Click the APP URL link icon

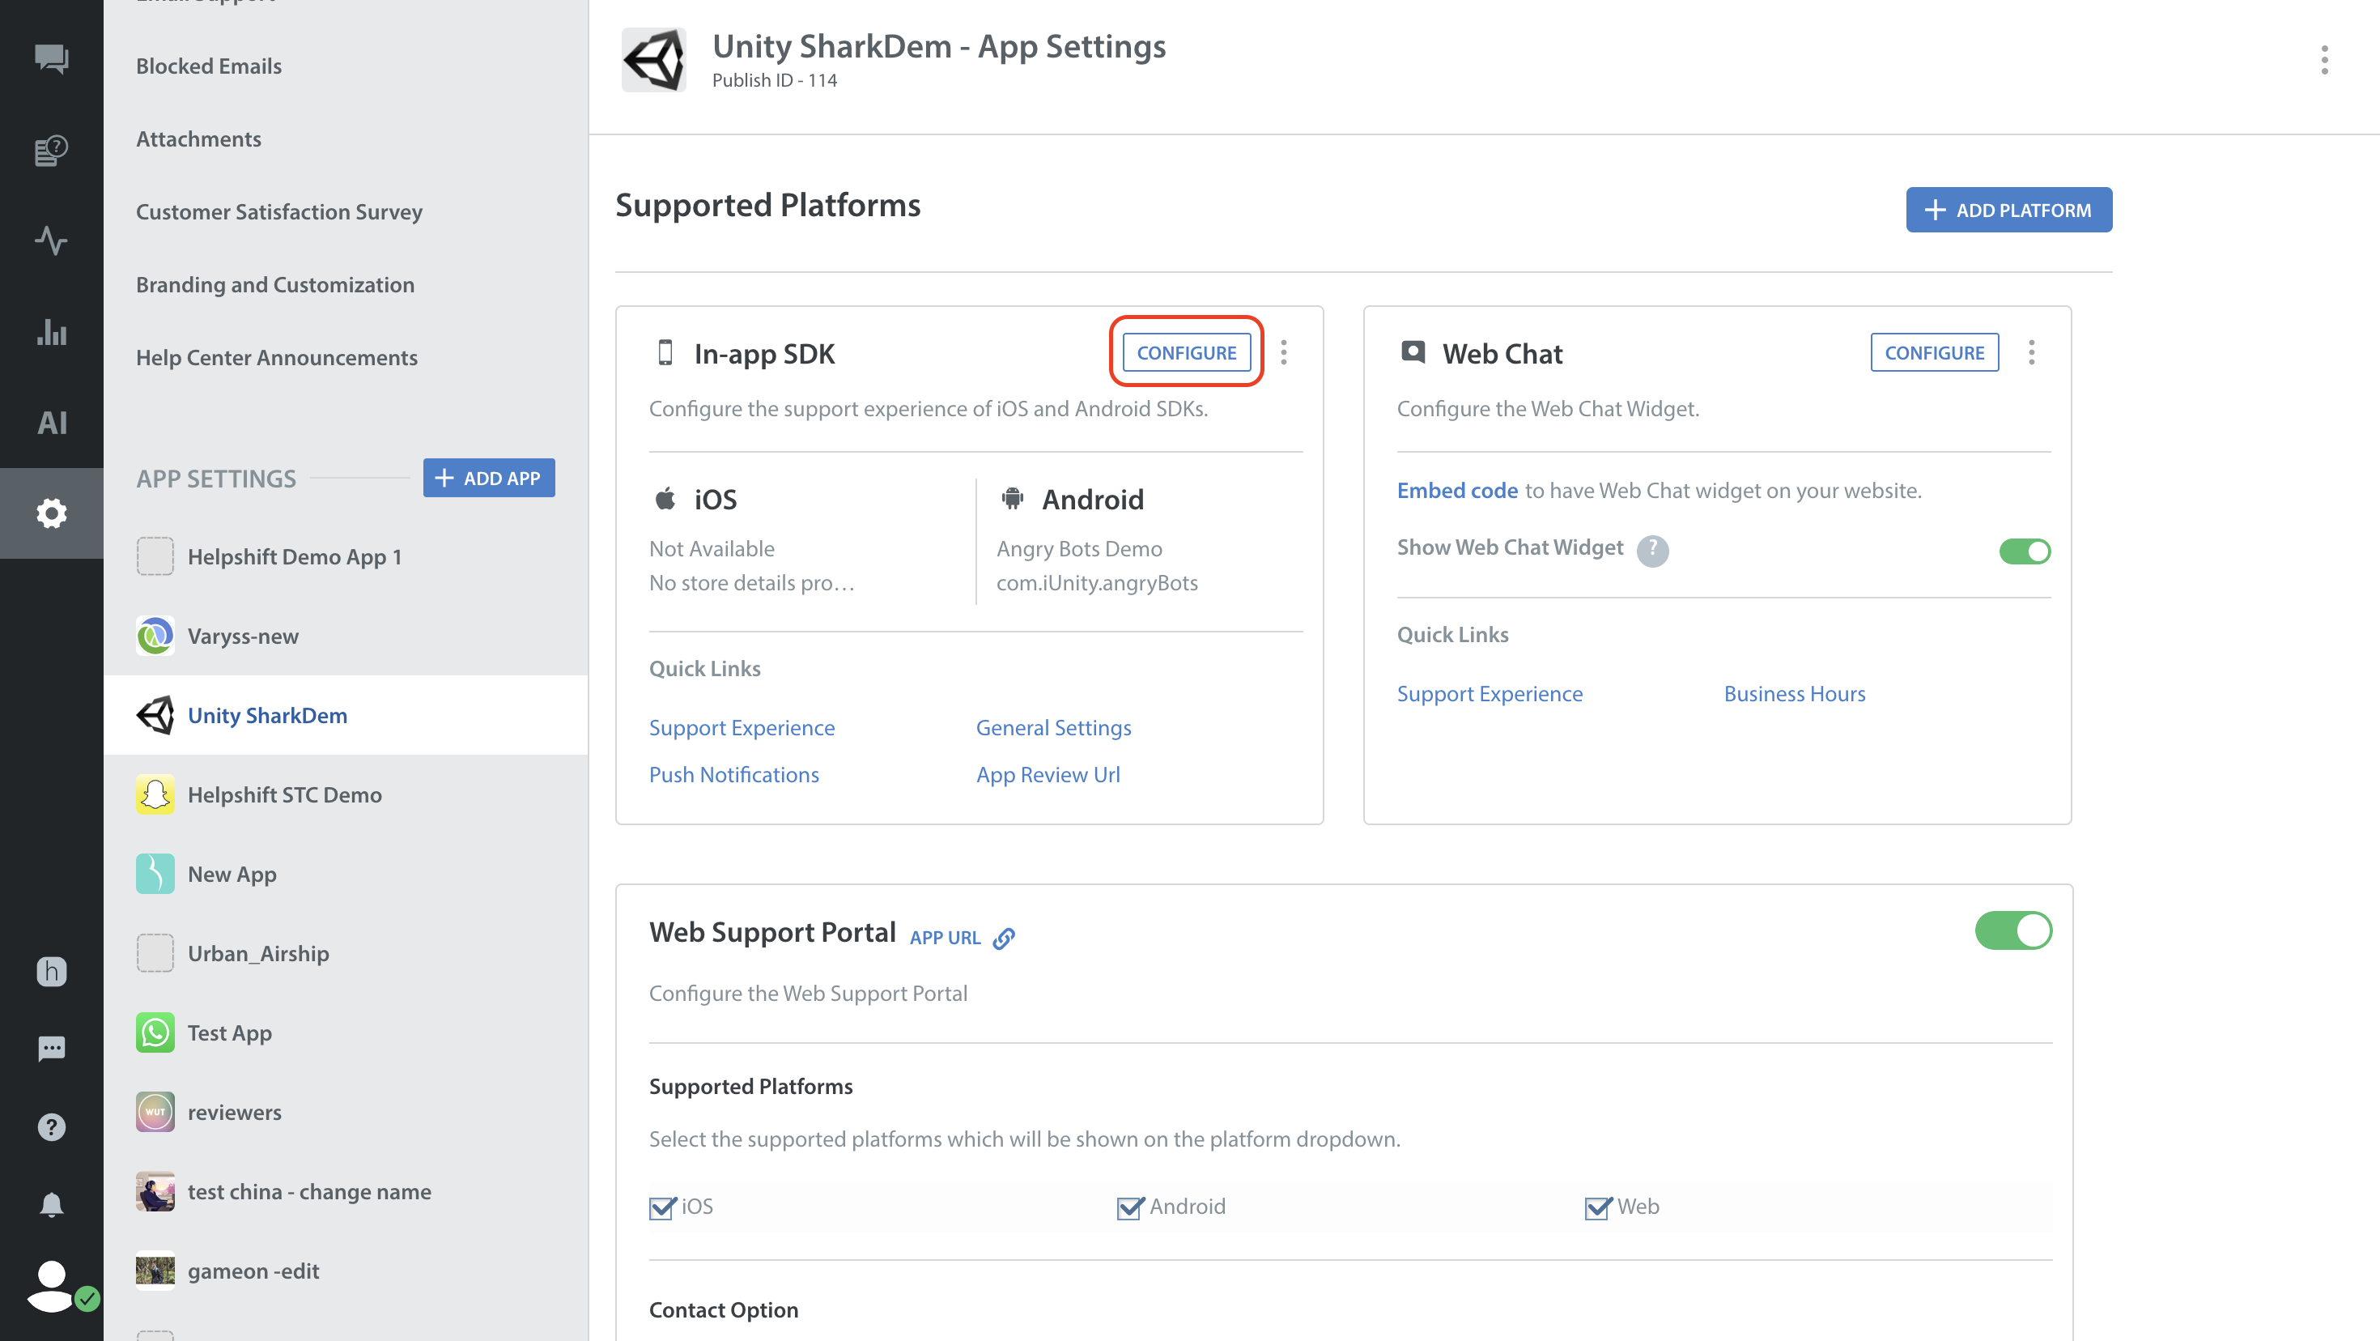[x=1003, y=938]
